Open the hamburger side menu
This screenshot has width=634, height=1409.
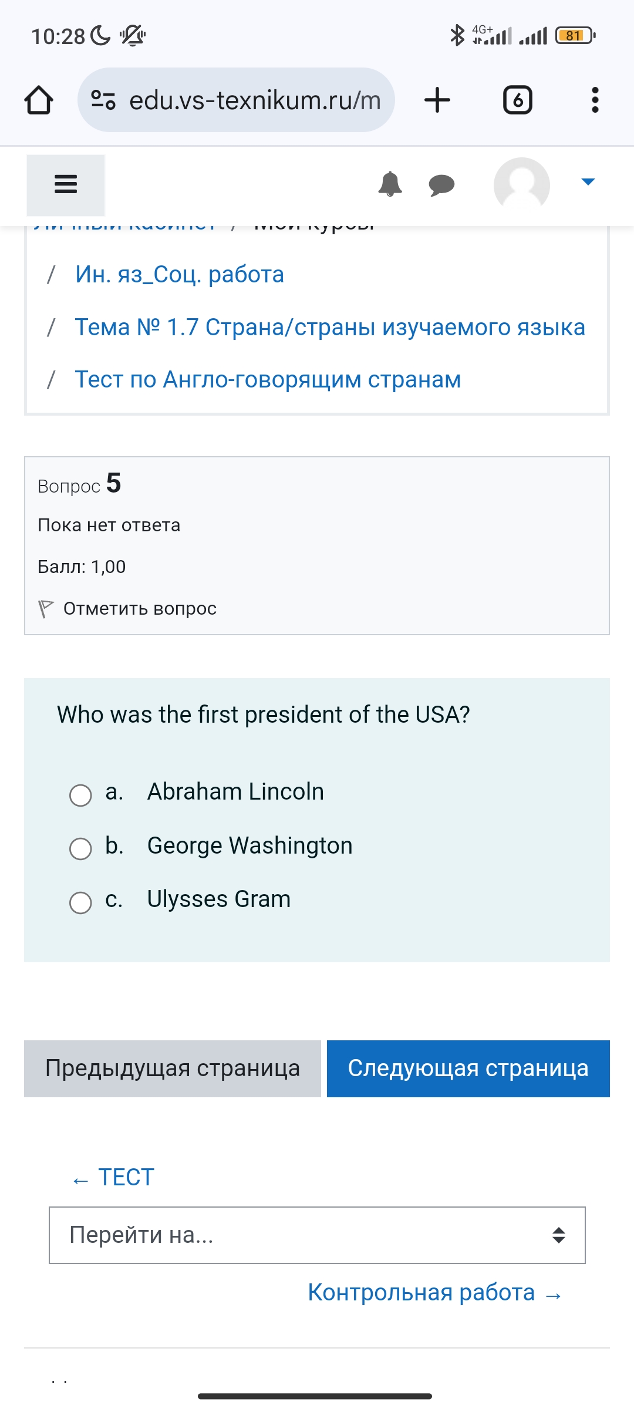point(66,185)
